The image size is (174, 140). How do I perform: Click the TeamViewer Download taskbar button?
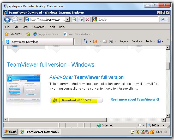point(40,132)
